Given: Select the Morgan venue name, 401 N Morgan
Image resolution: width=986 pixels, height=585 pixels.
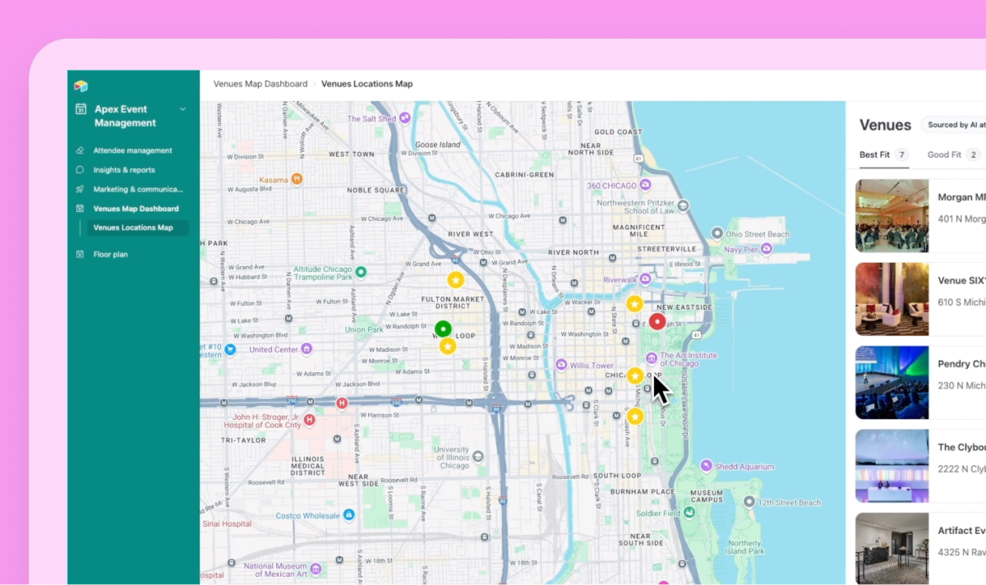Looking at the screenshot, I should point(961,197).
